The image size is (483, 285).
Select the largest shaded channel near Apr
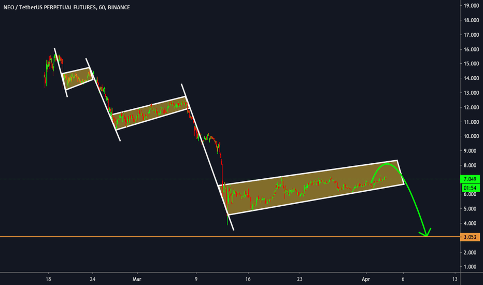[311, 188]
